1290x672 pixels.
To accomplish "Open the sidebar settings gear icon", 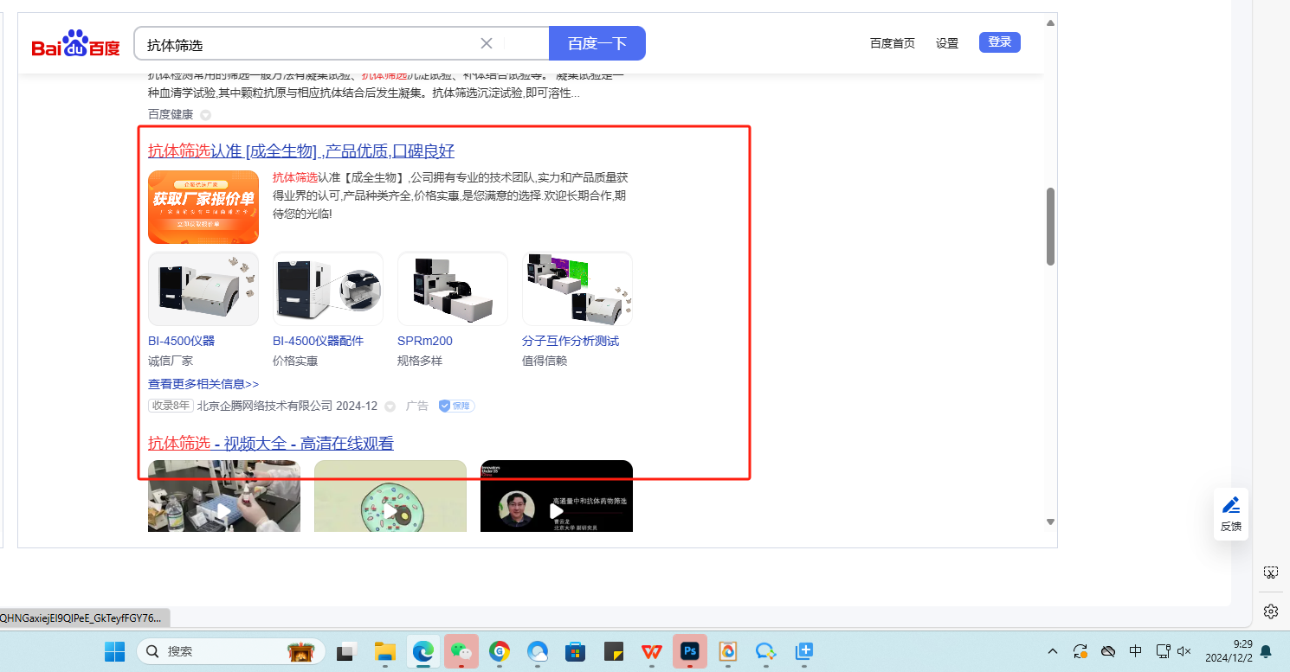I will coord(1270,611).
